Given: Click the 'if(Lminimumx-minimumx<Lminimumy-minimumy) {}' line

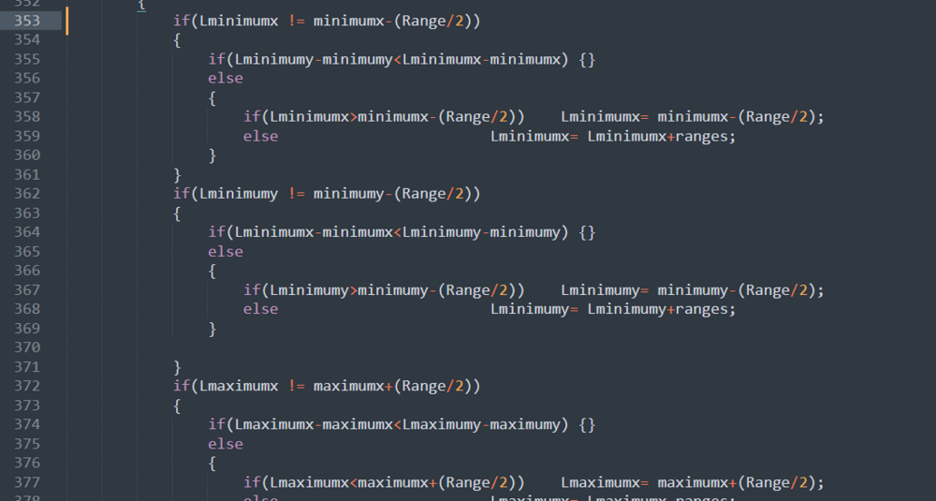Looking at the screenshot, I should pyautogui.click(x=402, y=231).
